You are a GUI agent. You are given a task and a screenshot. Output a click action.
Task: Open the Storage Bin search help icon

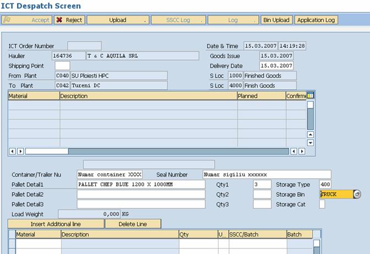point(357,195)
